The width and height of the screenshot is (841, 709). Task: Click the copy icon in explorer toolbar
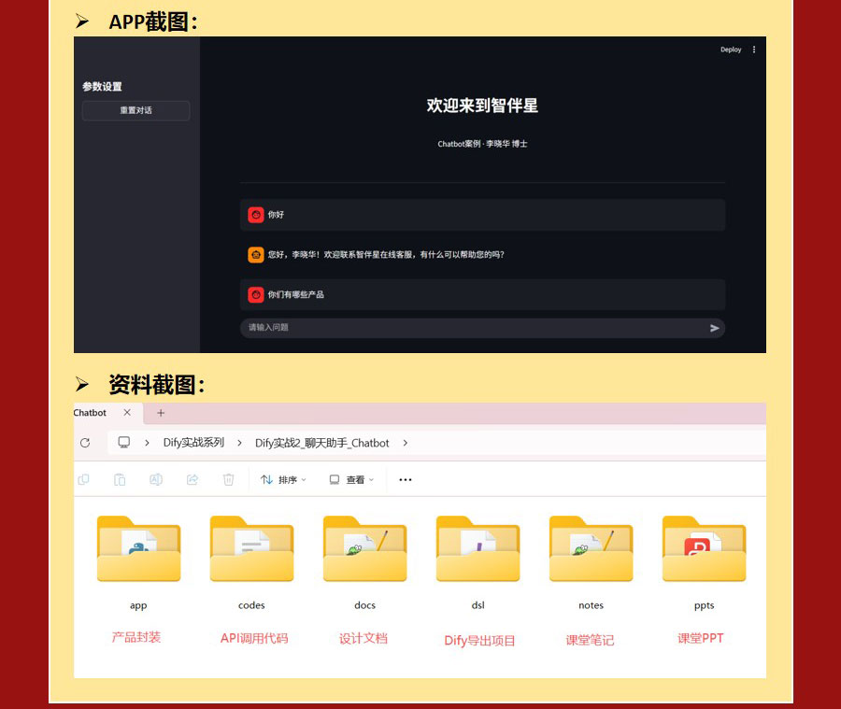[x=83, y=479]
